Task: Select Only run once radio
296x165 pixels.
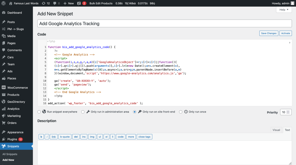Action: click(x=181, y=112)
